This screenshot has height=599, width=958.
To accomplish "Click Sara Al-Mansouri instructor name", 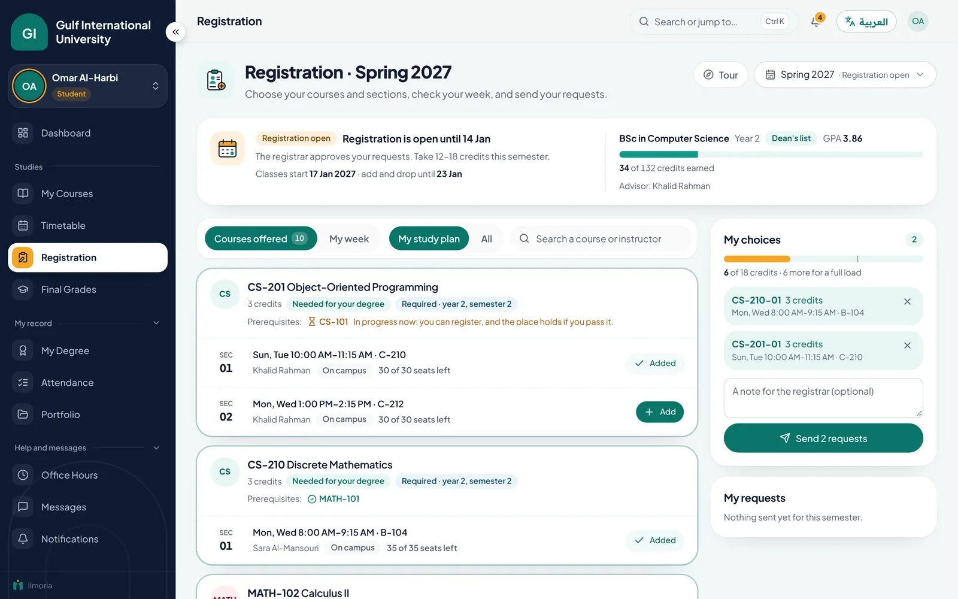I will [x=286, y=548].
